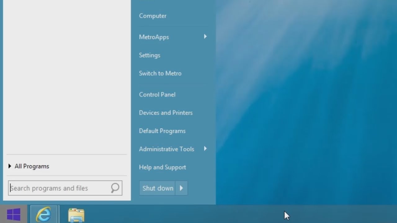Expand the MetroApps submenu arrow
Image resolution: width=397 pixels, height=223 pixels.
coord(205,37)
